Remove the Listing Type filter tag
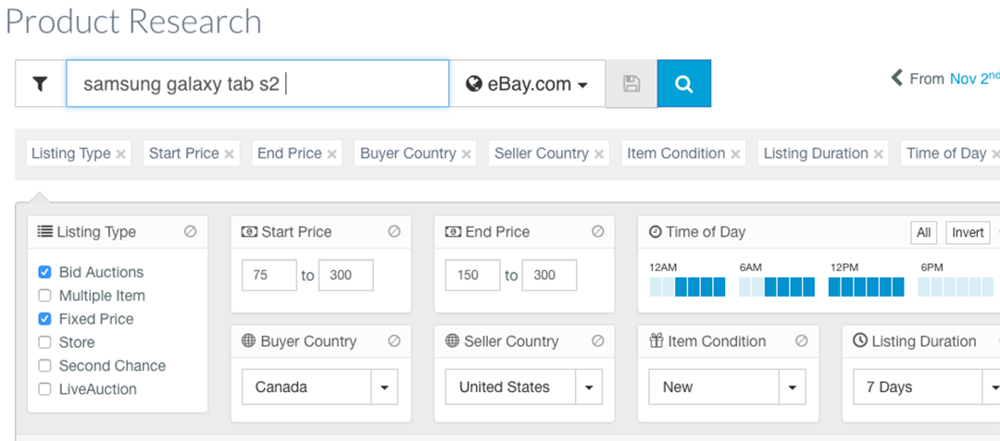Viewport: 1000px width, 441px height. click(x=121, y=154)
